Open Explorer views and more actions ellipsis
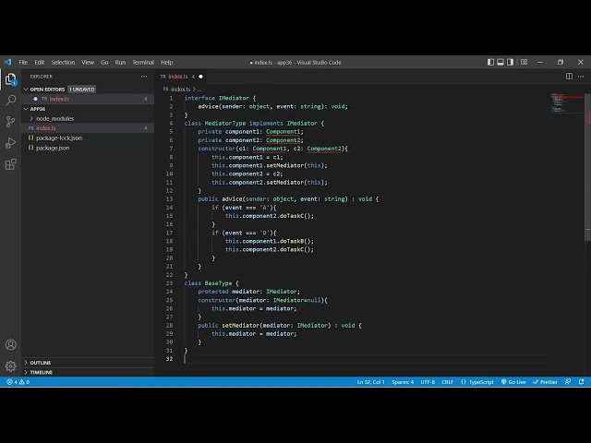The image size is (591, 443). point(144,77)
